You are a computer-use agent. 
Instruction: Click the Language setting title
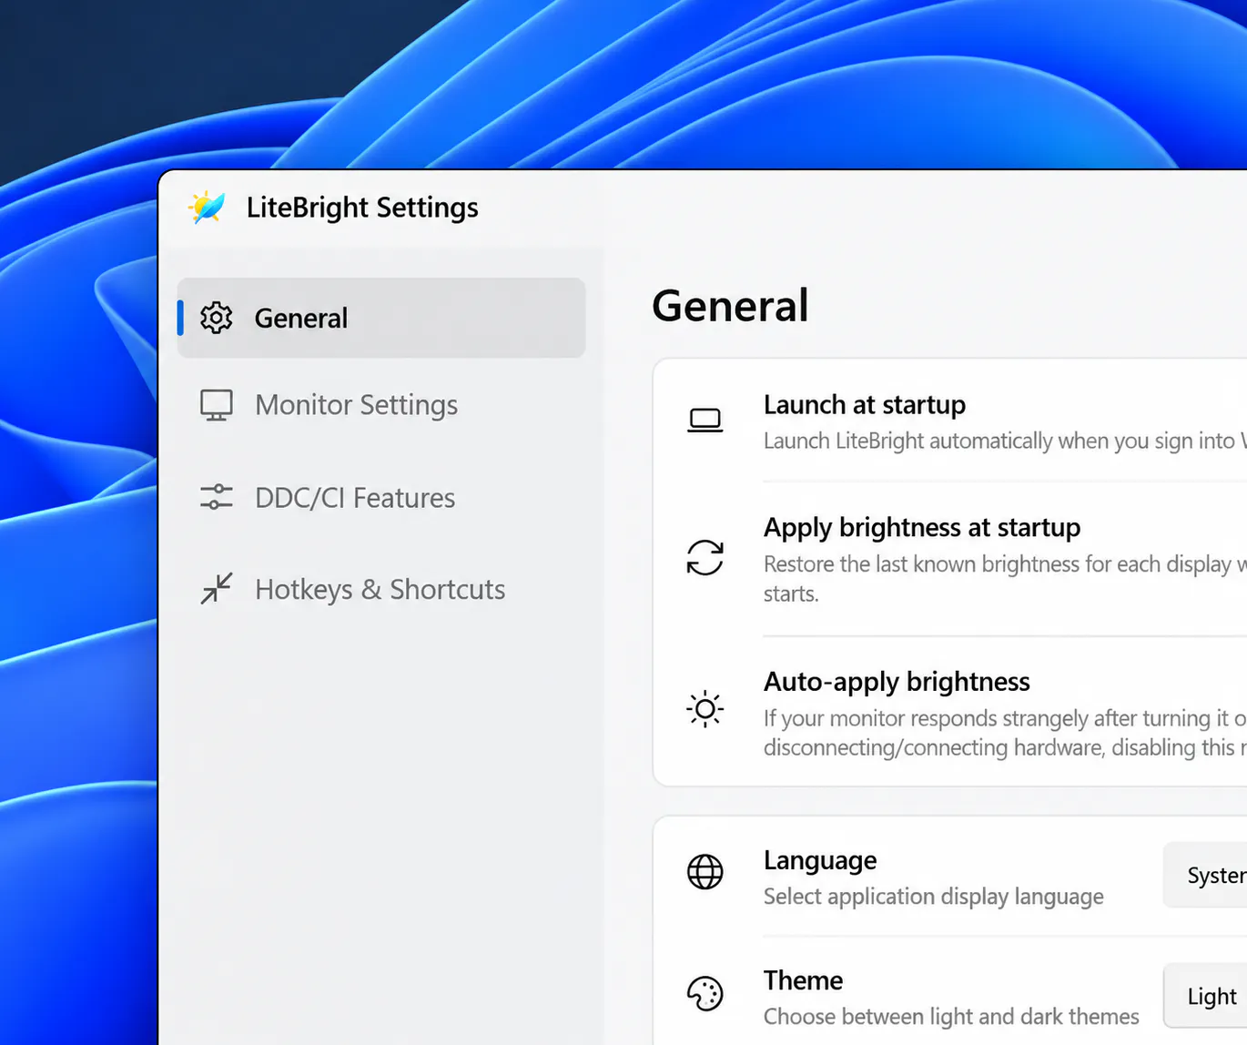coord(820,861)
